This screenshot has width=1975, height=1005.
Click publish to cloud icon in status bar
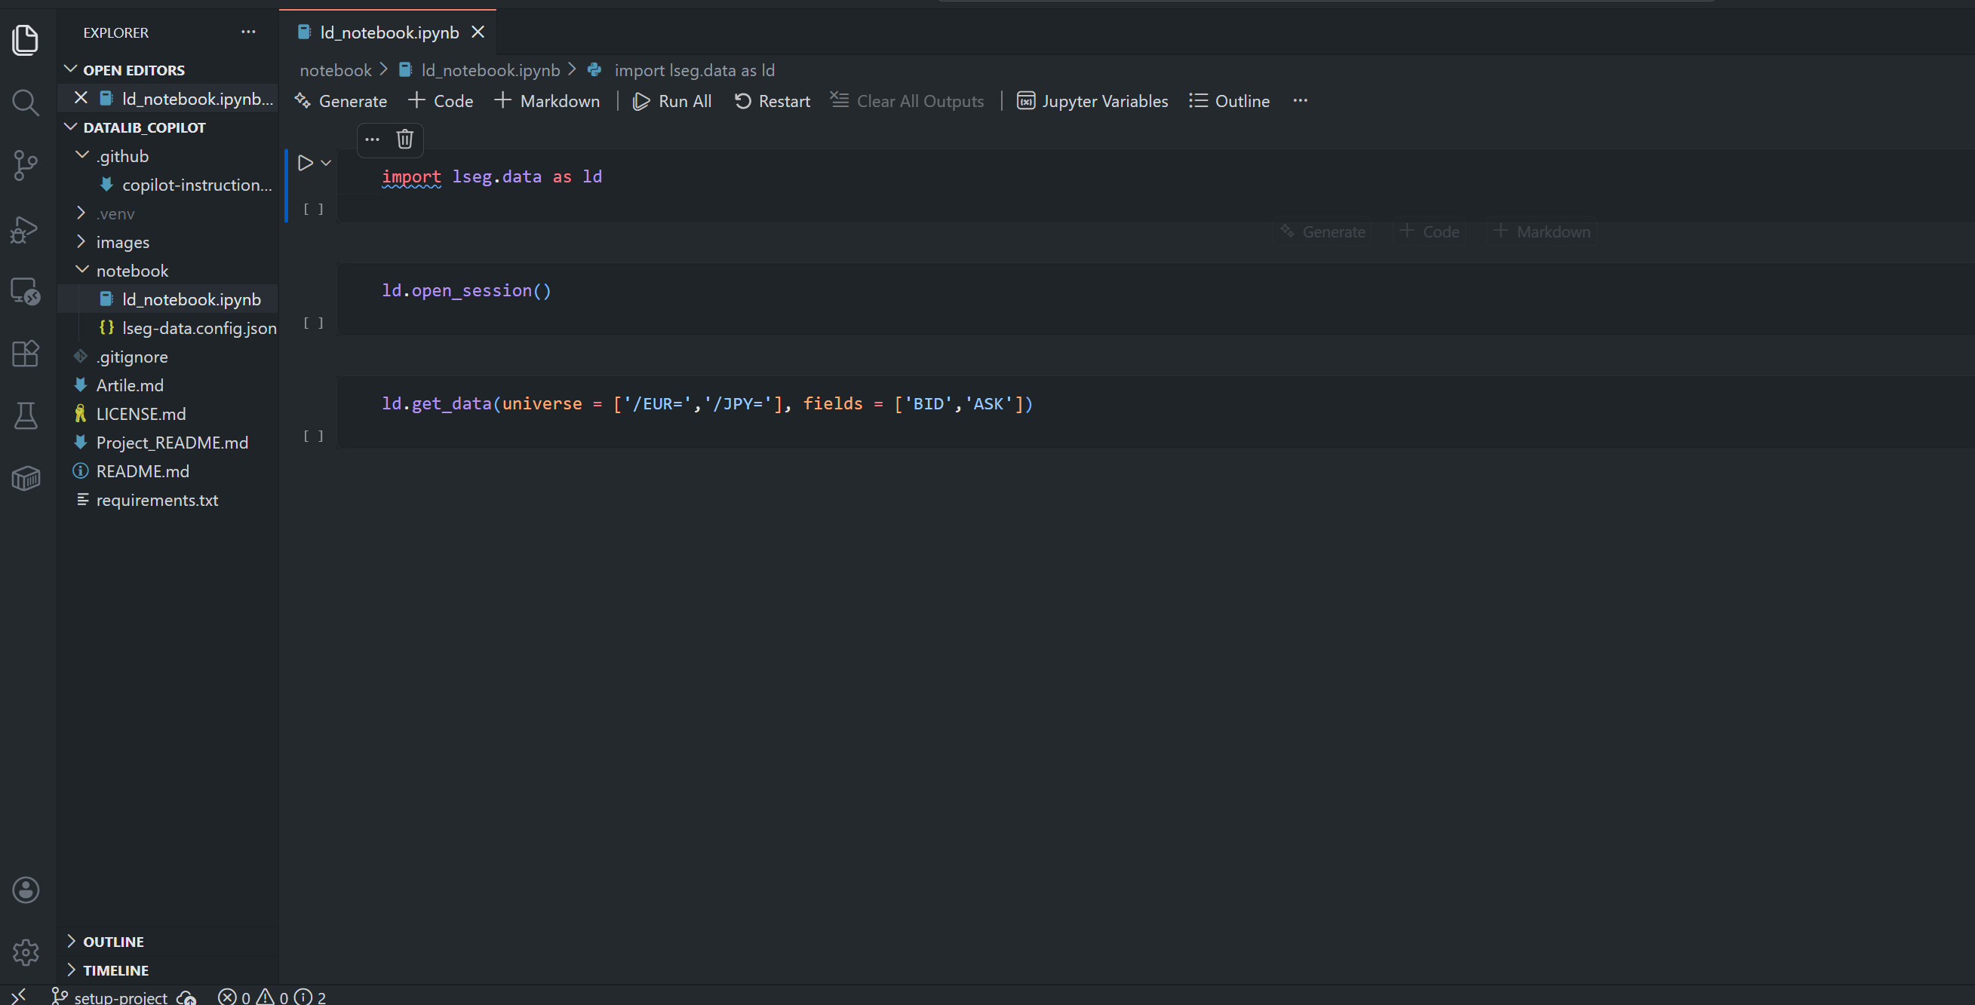coord(187,997)
